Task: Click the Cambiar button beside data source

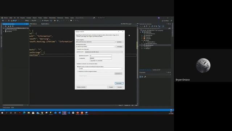Action: (119, 42)
